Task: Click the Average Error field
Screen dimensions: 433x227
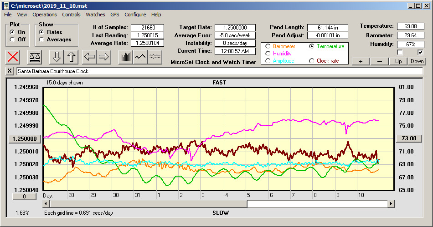Action: point(235,35)
